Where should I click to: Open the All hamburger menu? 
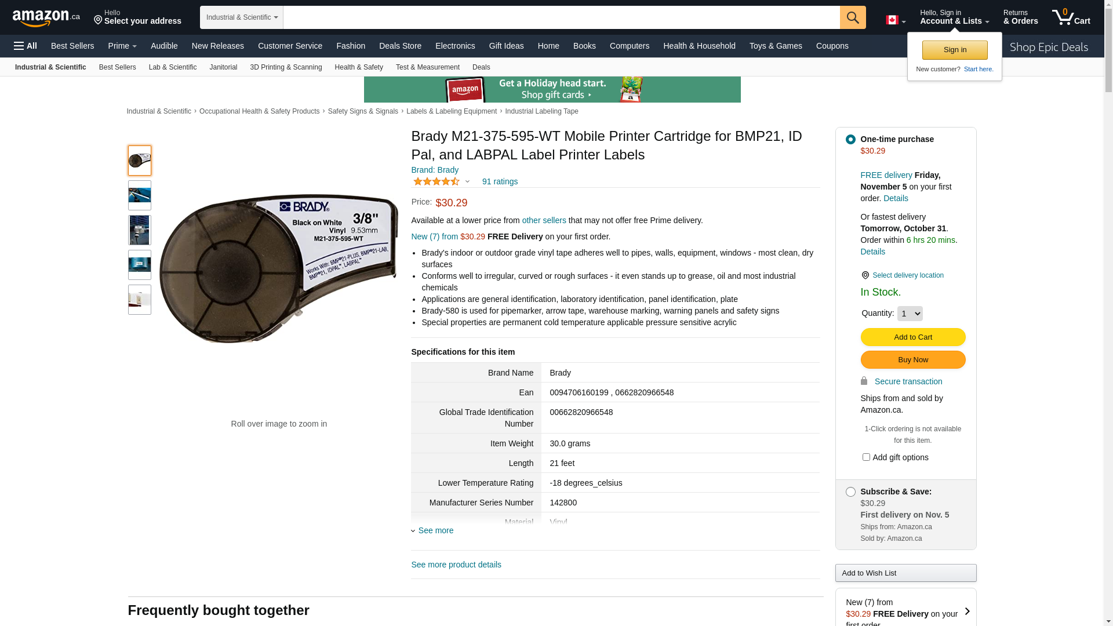[x=26, y=46]
